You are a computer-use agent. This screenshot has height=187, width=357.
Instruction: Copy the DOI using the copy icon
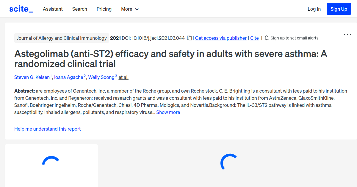coord(190,38)
